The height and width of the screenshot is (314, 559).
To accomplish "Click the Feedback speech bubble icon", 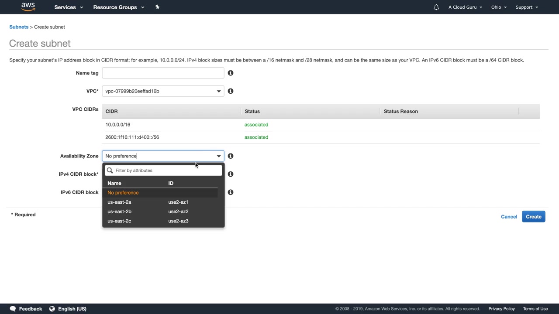I will click(x=13, y=309).
